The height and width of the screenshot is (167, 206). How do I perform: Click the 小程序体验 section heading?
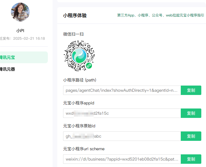point(75,16)
